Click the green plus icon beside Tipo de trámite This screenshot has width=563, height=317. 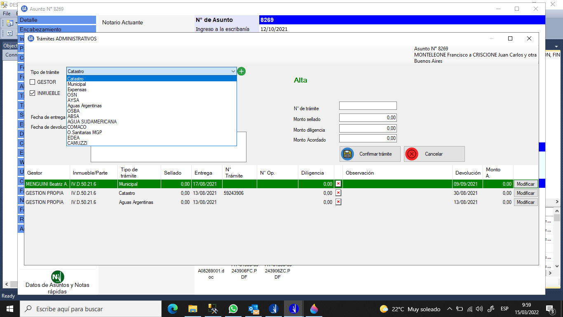point(242,71)
